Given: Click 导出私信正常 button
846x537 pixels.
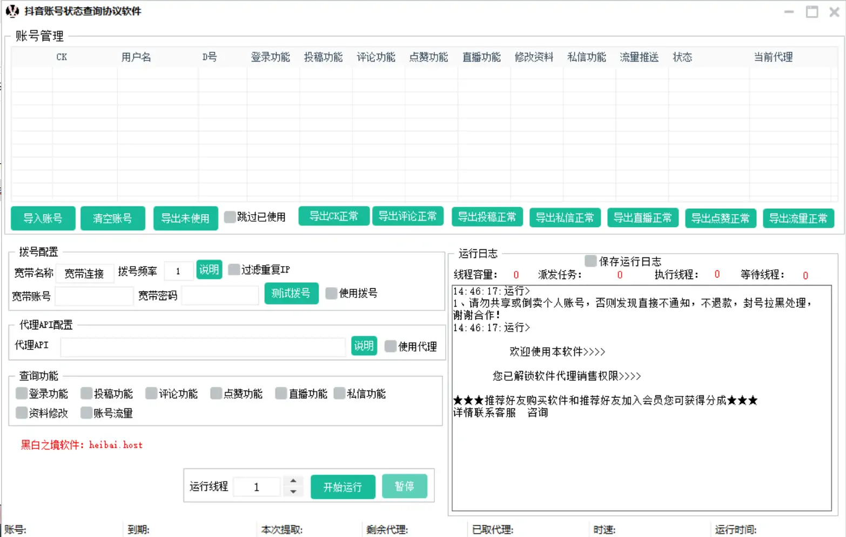Looking at the screenshot, I should [x=565, y=217].
